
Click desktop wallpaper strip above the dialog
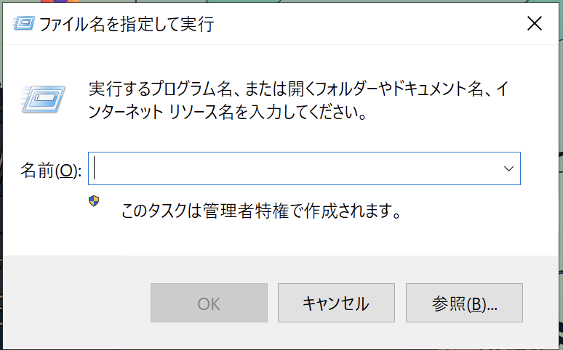pos(287,1)
